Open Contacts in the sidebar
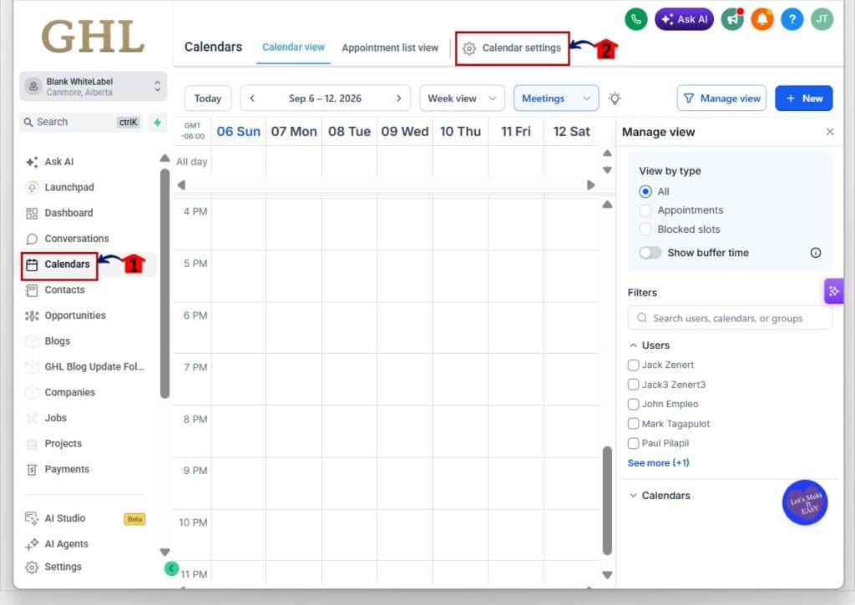This screenshot has height=605, width=855. (x=55, y=290)
